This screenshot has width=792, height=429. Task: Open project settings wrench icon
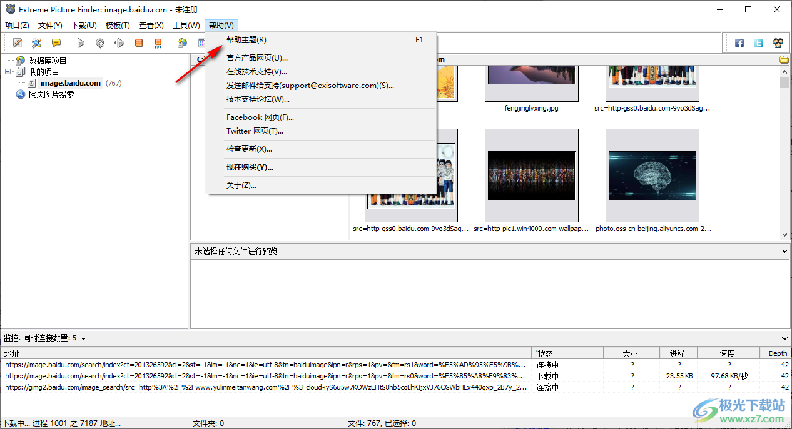(x=37, y=43)
